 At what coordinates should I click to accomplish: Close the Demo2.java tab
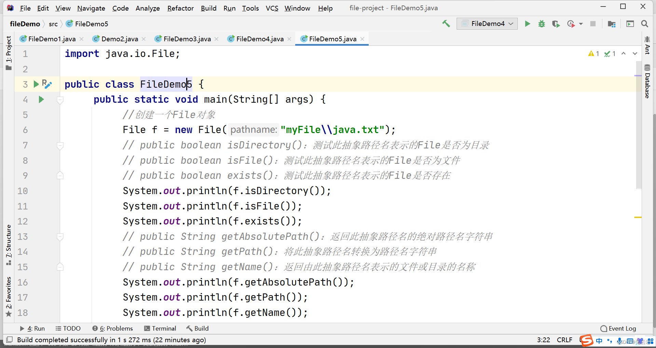point(143,39)
